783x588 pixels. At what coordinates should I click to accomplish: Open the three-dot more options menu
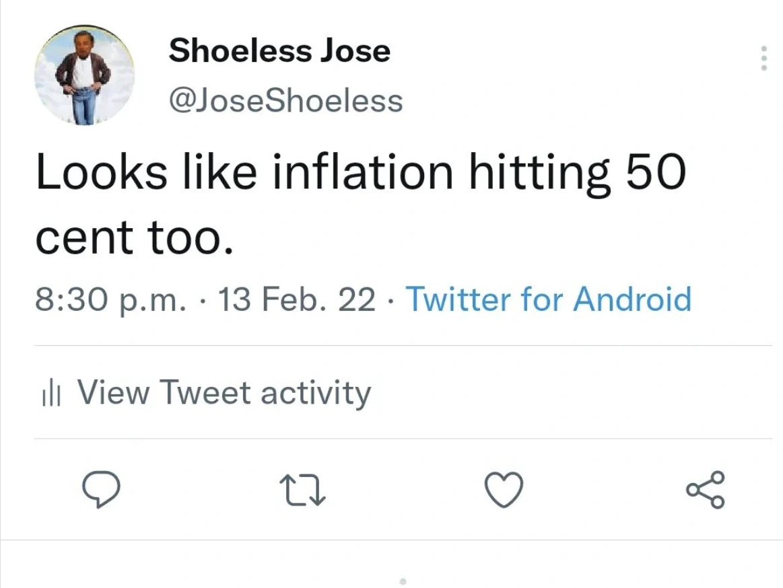[763, 59]
